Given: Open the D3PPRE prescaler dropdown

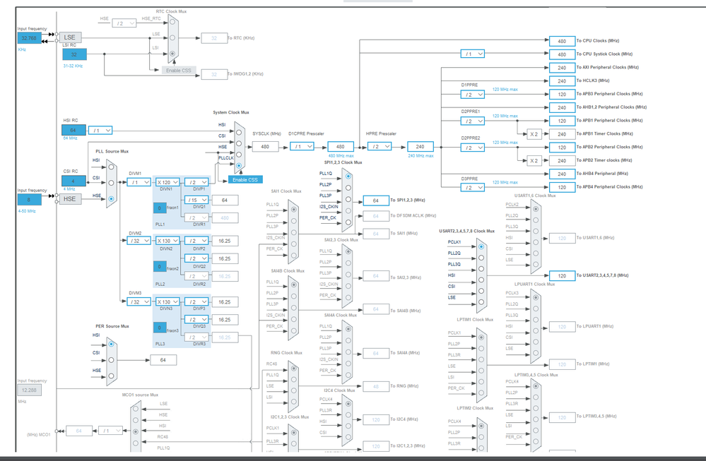Looking at the screenshot, I should [x=473, y=188].
